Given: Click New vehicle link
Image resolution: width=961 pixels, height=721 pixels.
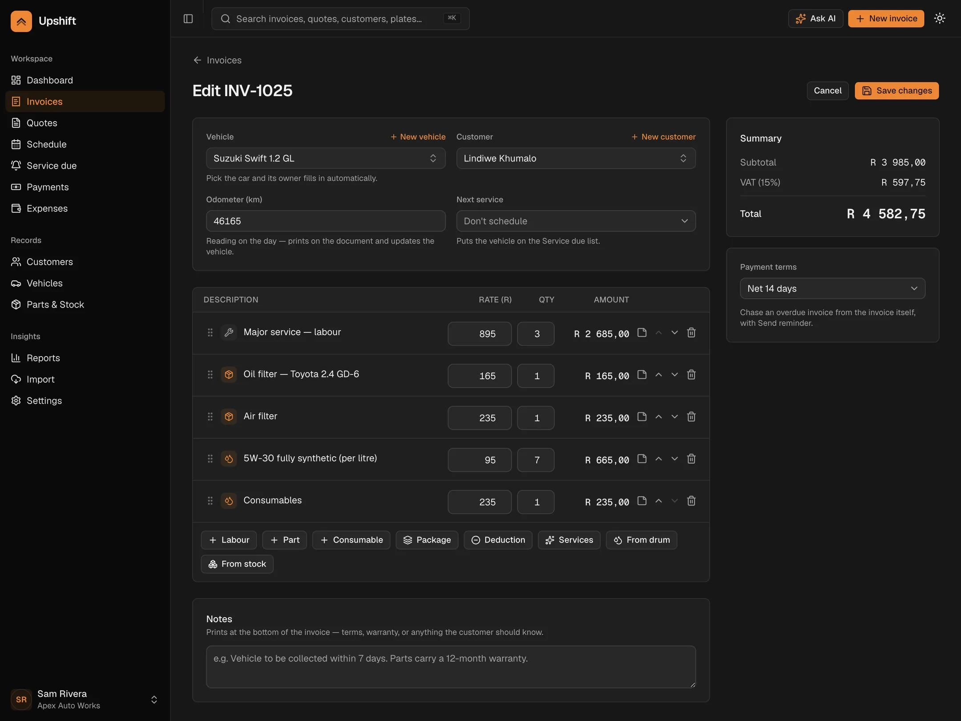Looking at the screenshot, I should (418, 137).
